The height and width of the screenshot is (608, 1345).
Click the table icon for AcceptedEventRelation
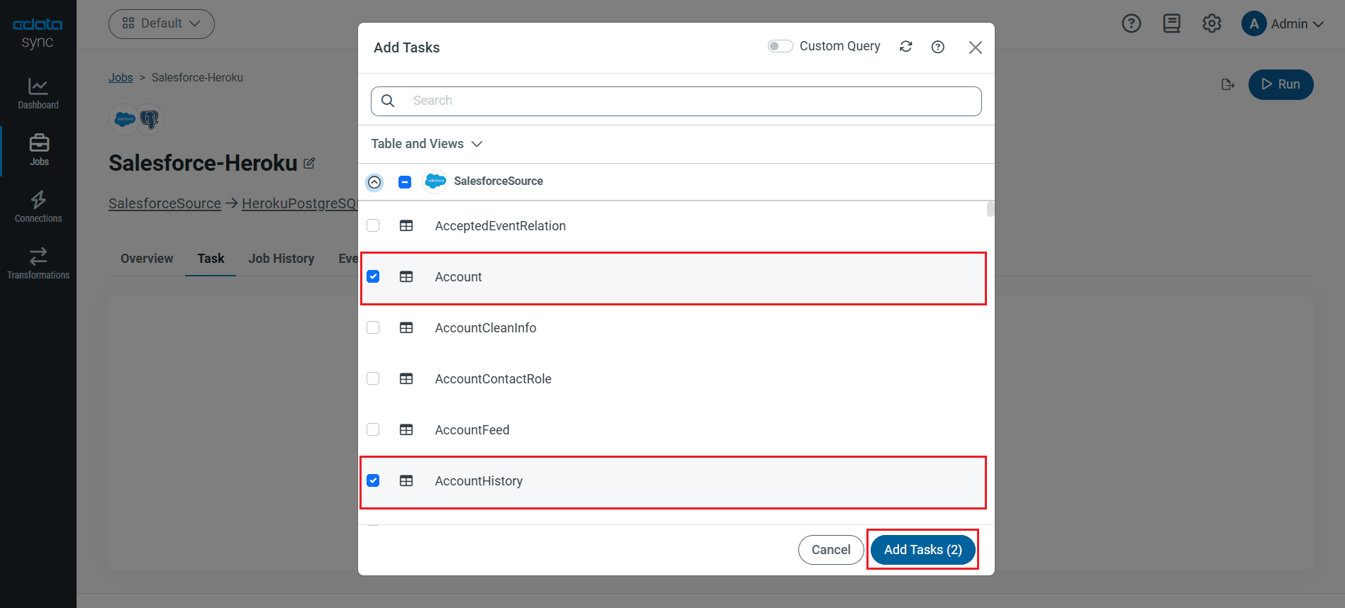coord(406,226)
